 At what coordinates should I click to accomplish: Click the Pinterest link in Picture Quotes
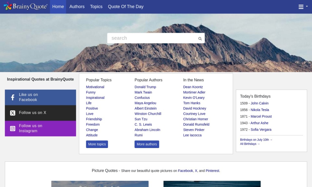(212, 171)
